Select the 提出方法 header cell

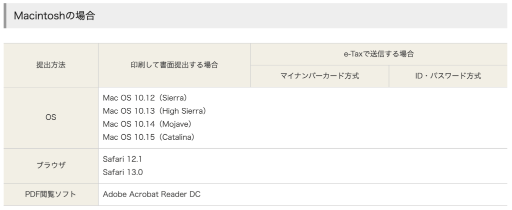coord(51,65)
